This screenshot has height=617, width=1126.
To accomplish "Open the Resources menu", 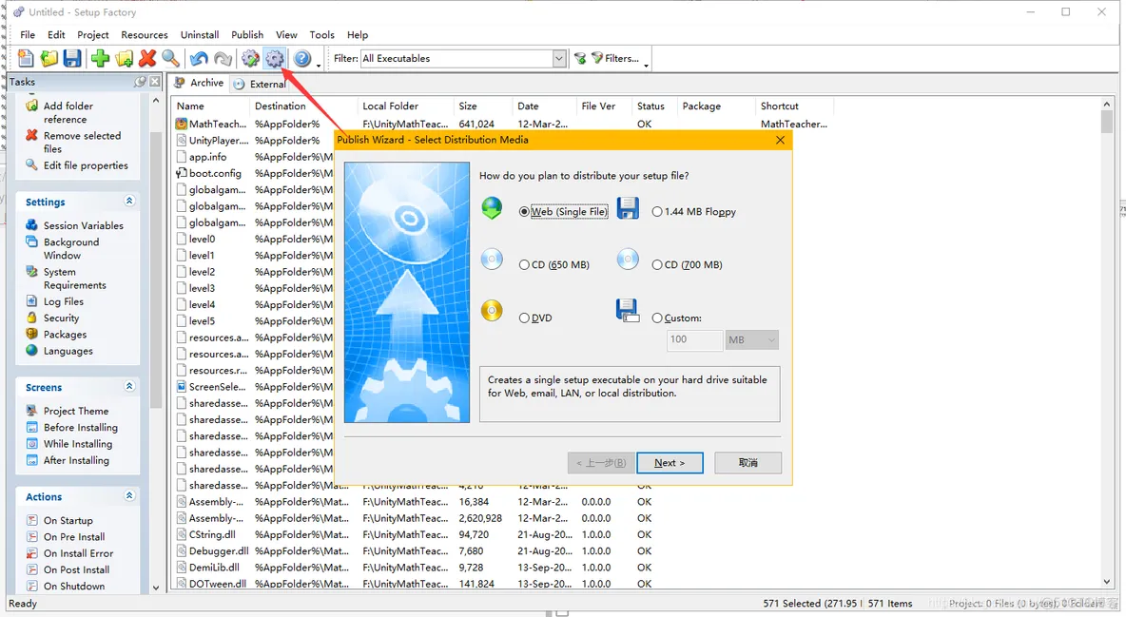I will point(145,34).
